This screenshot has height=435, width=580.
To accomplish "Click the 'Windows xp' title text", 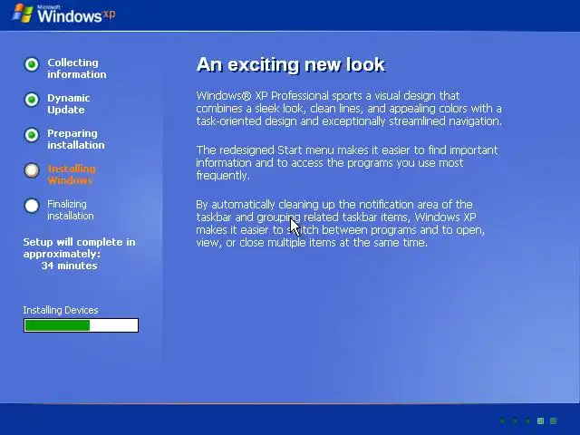I will tap(76, 14).
